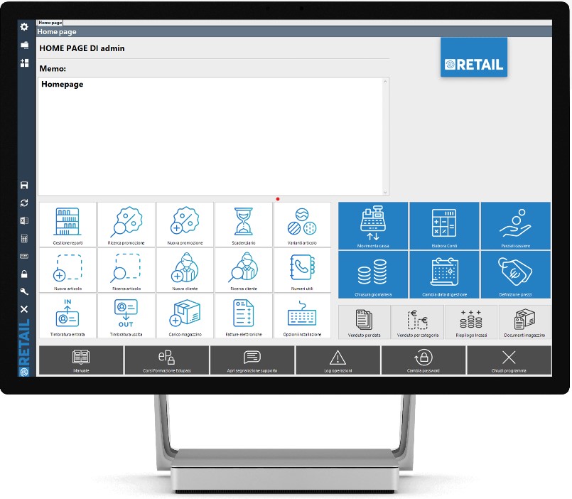The height and width of the screenshot is (499, 572).
Task: Click the settings gear in left sidebar
Action: click(x=24, y=27)
